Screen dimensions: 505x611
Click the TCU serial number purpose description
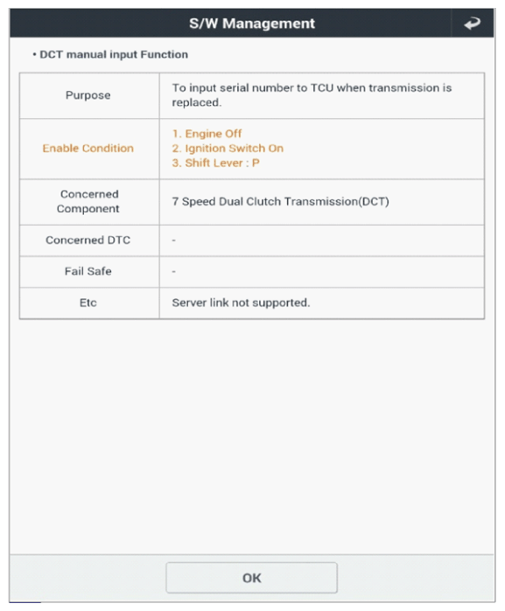point(312,95)
